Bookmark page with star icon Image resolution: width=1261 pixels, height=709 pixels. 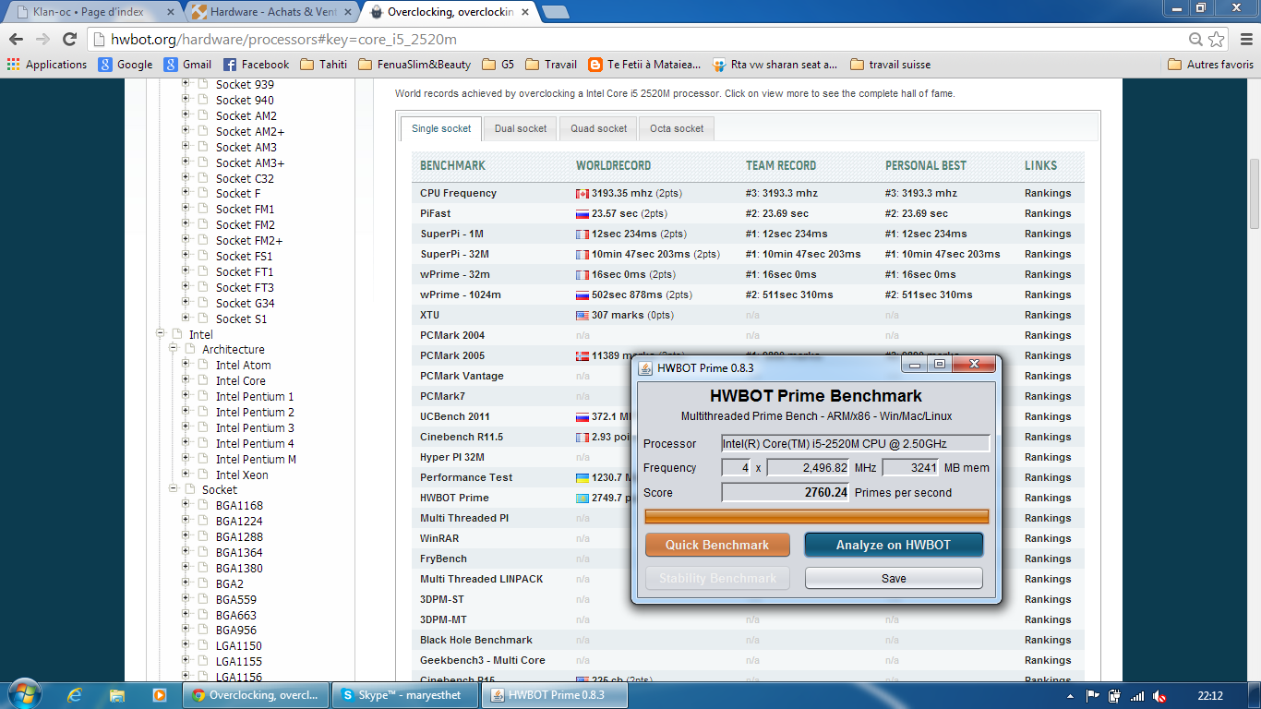tap(1217, 40)
